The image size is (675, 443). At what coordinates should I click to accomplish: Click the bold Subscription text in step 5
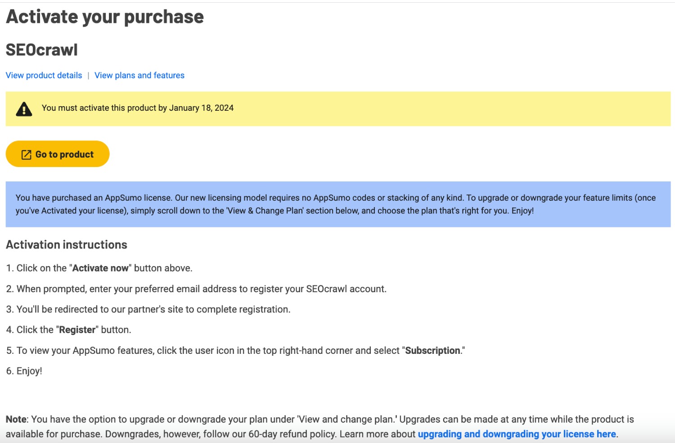coord(432,351)
